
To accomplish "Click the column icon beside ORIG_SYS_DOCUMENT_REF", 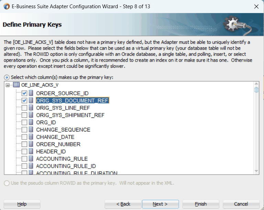I will click(31, 100).
